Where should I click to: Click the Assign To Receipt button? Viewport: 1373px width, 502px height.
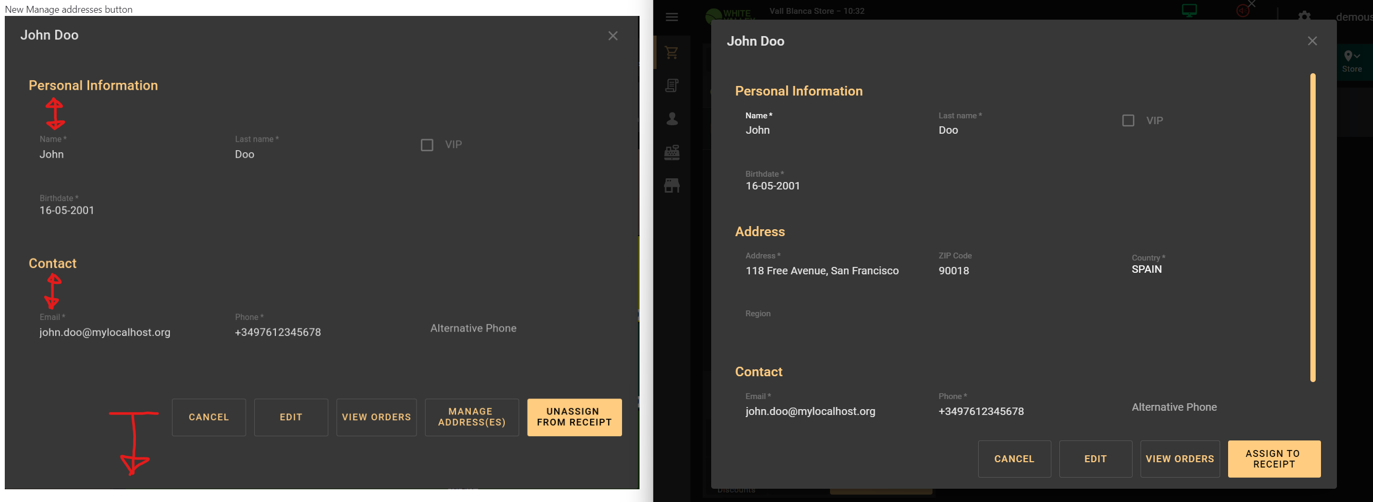pyautogui.click(x=1274, y=459)
